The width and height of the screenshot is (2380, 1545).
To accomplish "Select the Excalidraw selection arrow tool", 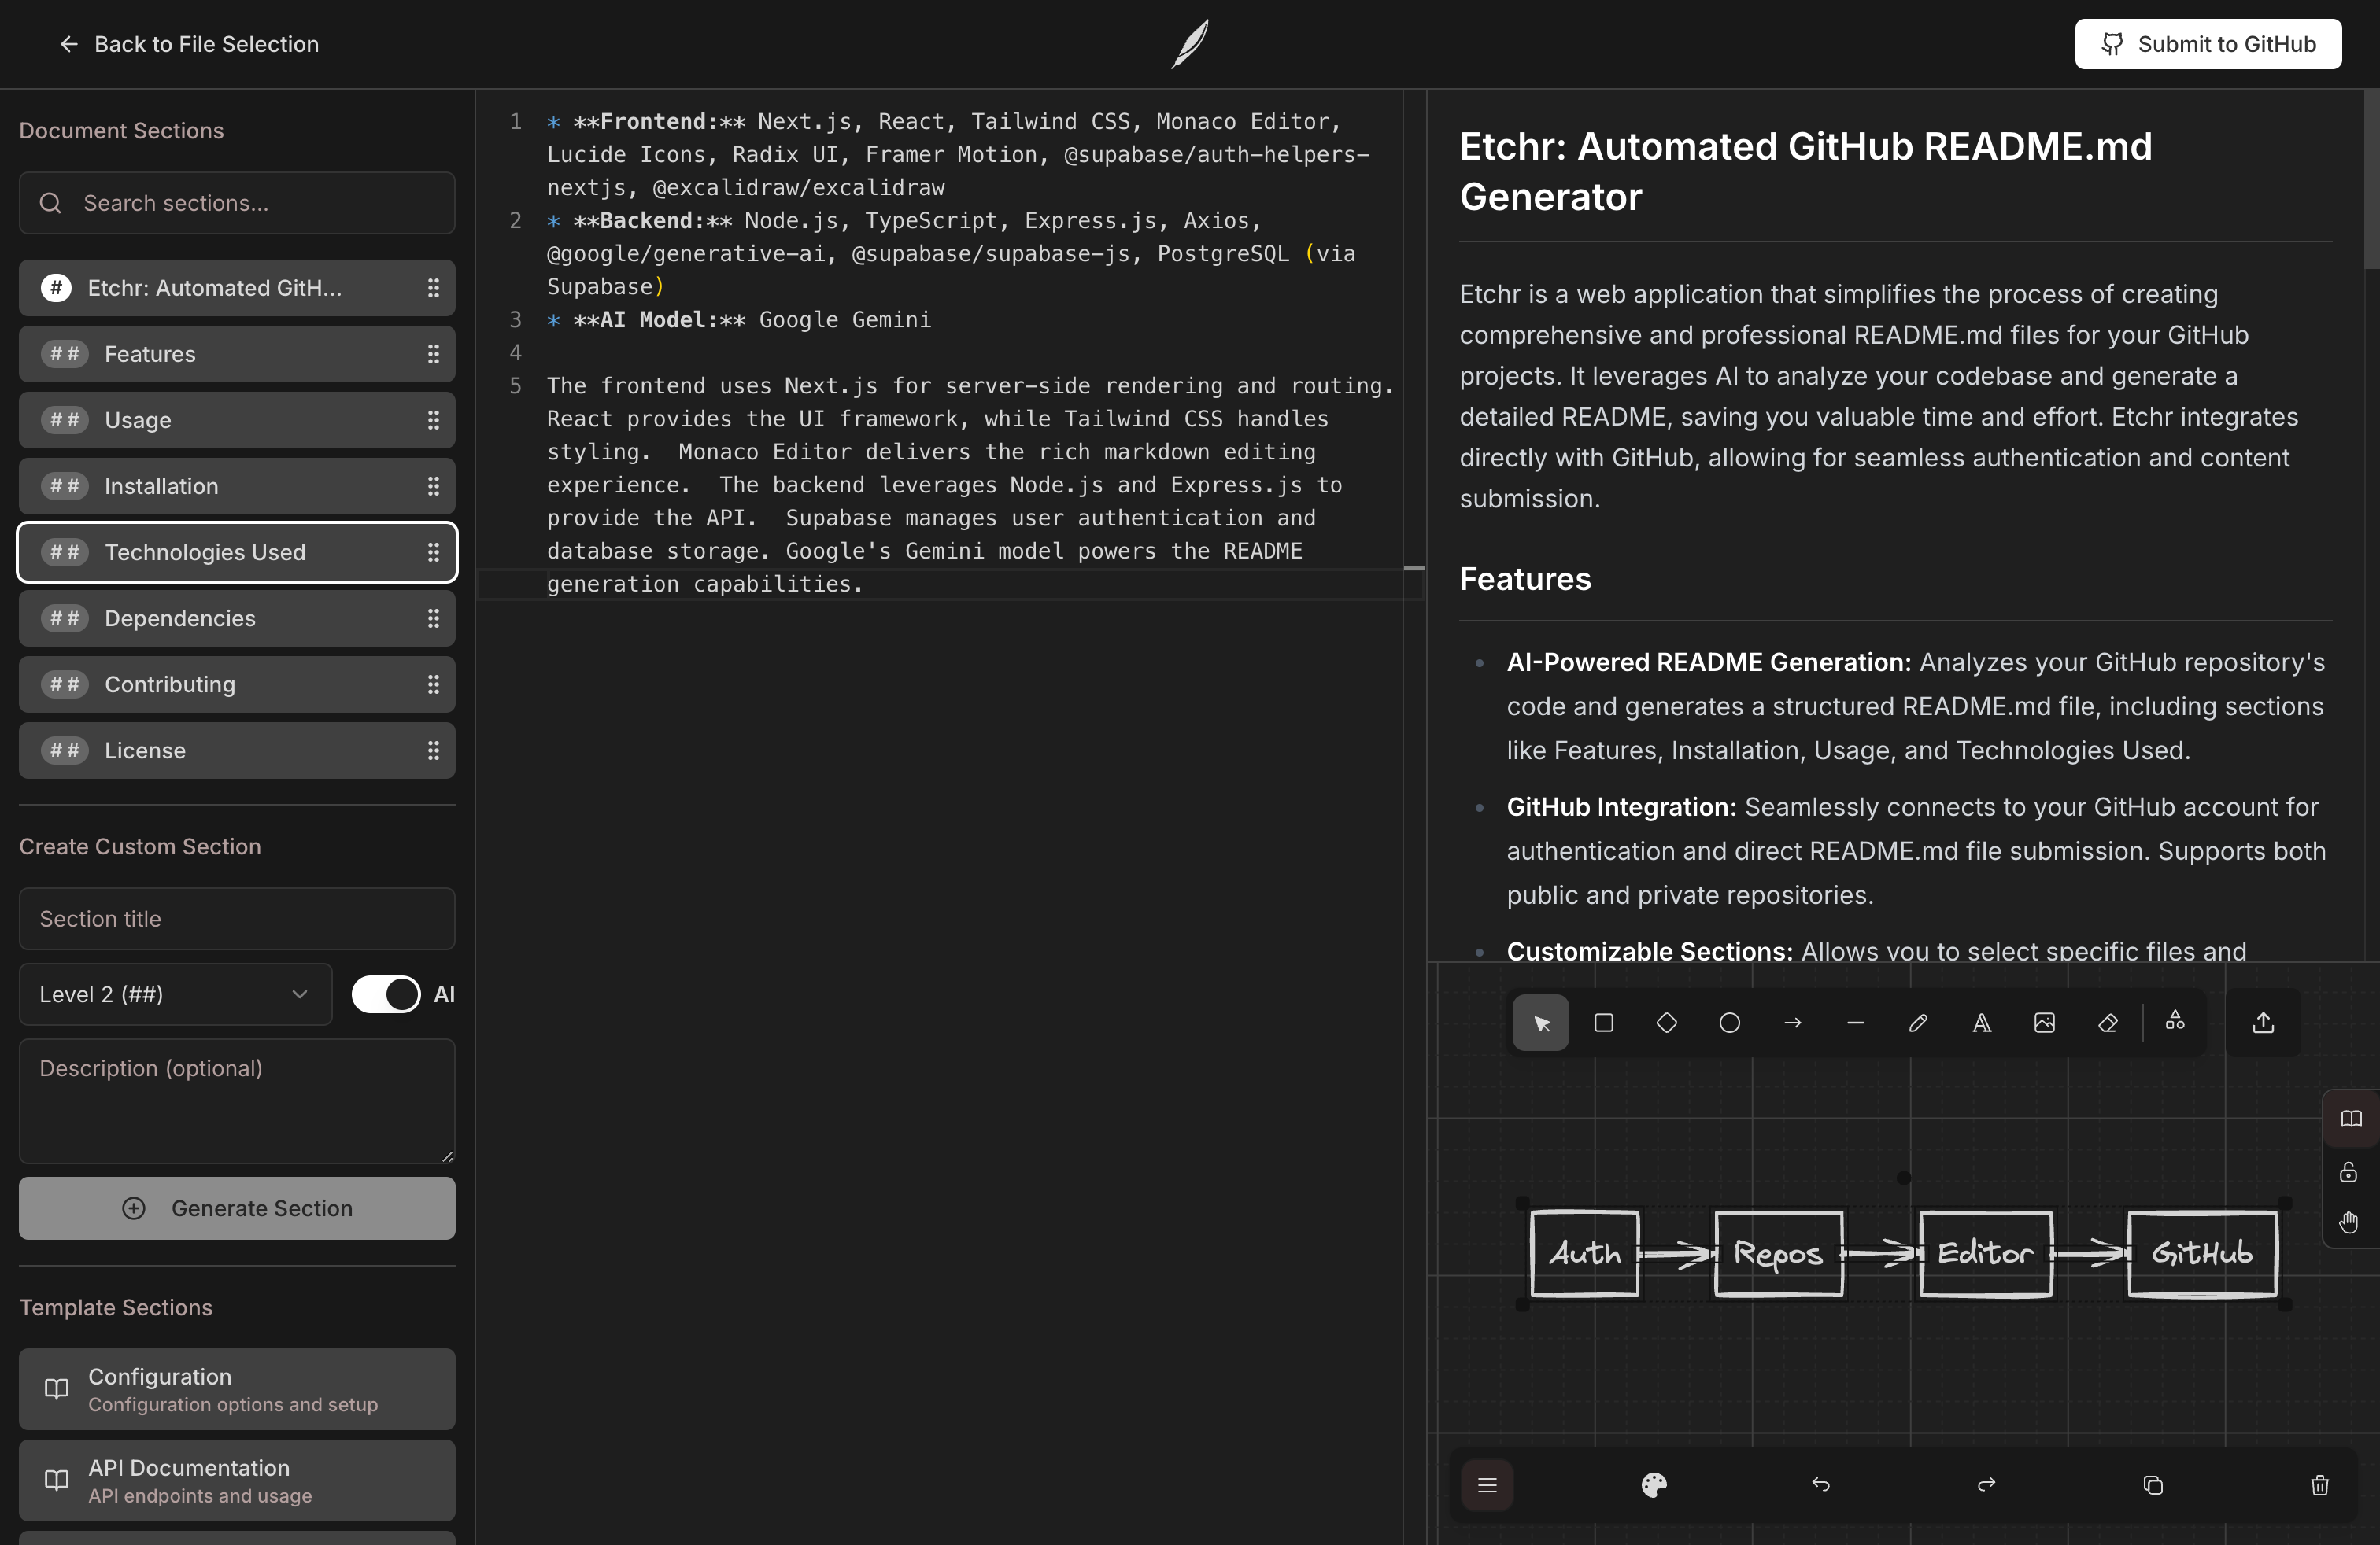I will (1540, 1023).
